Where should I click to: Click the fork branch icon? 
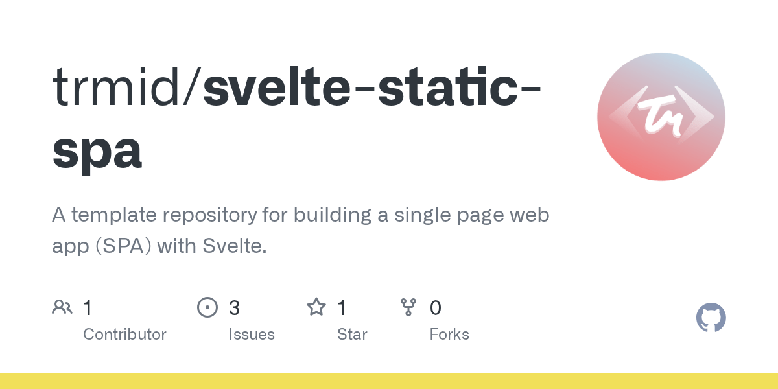coord(408,307)
